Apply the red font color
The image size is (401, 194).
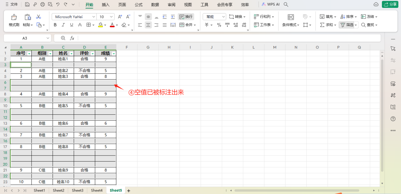pos(112,25)
